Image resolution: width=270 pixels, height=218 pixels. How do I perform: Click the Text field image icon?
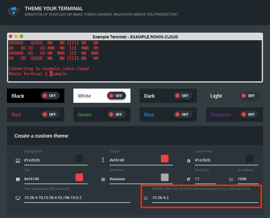[18, 179]
